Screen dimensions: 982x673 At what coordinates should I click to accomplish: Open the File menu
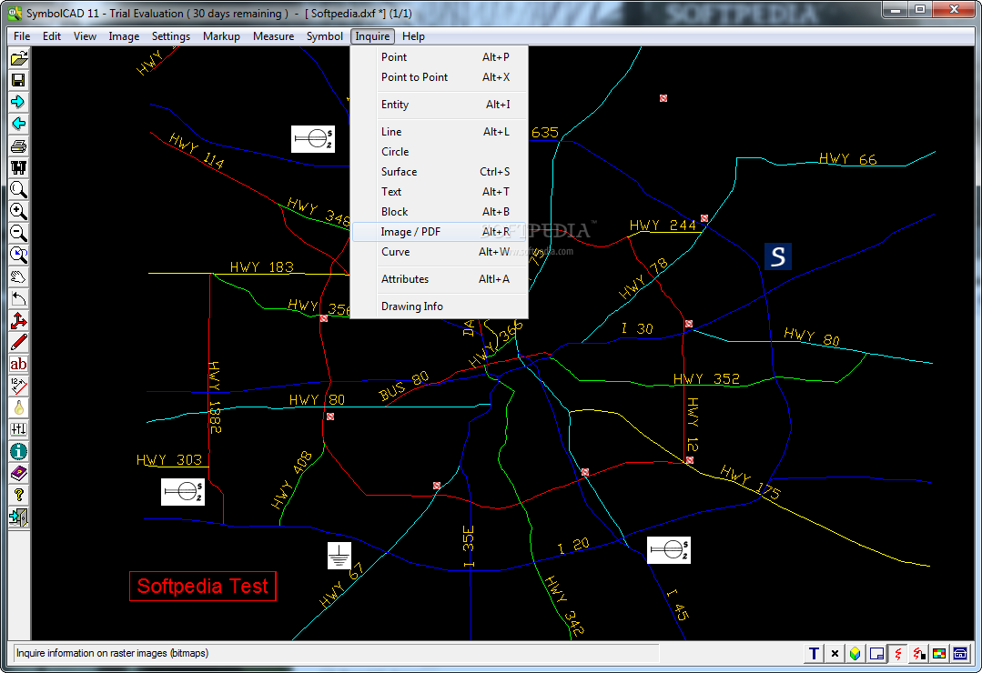[22, 36]
